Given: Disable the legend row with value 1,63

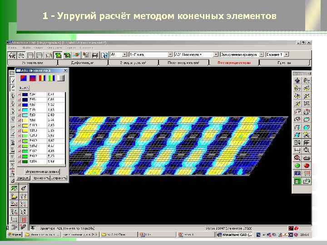Looking at the screenshot, I should (20, 110).
